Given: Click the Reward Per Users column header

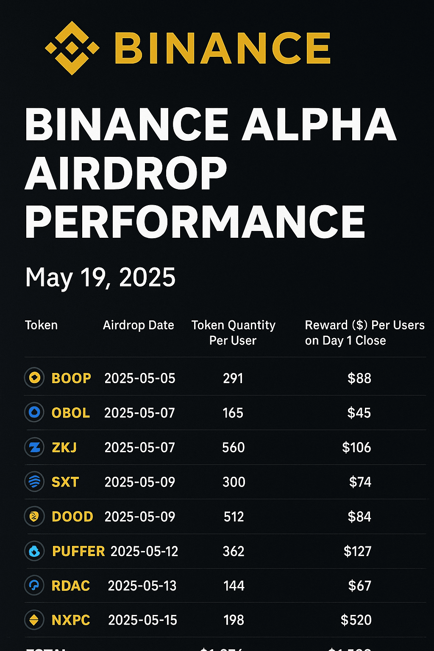Looking at the screenshot, I should [x=364, y=333].
